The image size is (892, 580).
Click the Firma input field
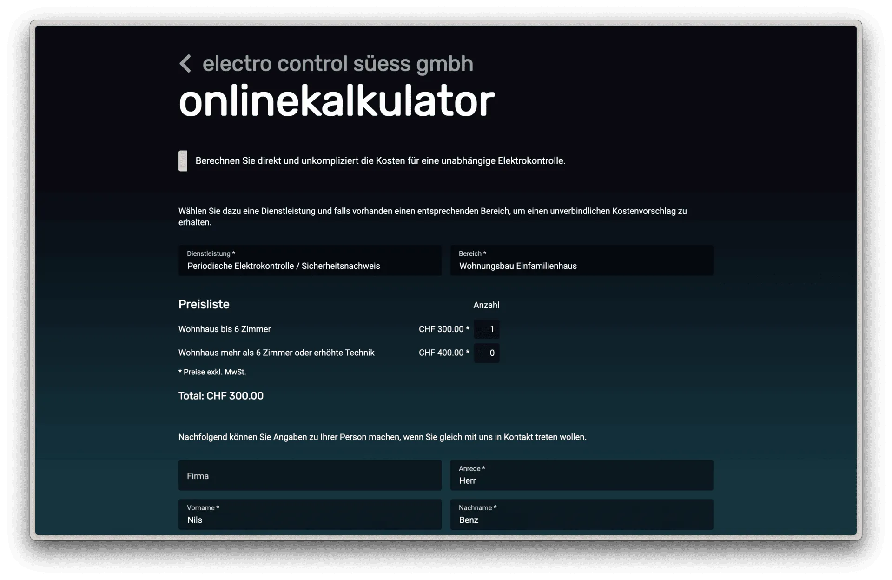click(x=310, y=475)
